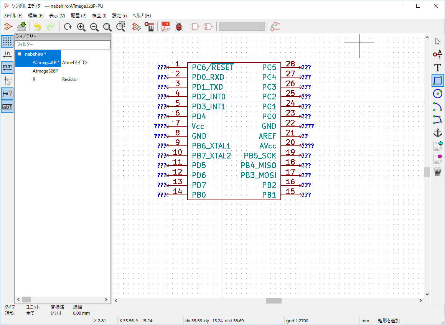
Task: Zoom in on the symbol canvas
Action: click(x=81, y=27)
